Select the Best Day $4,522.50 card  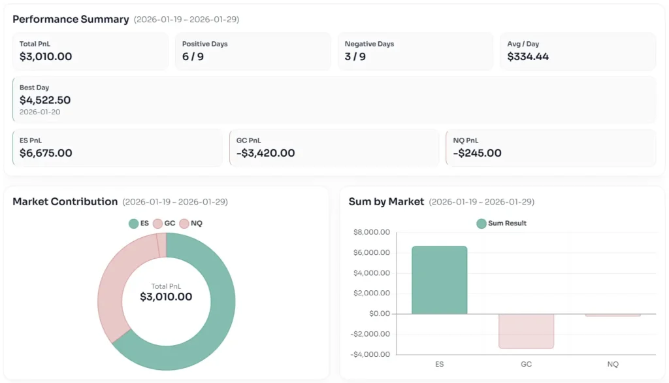pos(333,99)
